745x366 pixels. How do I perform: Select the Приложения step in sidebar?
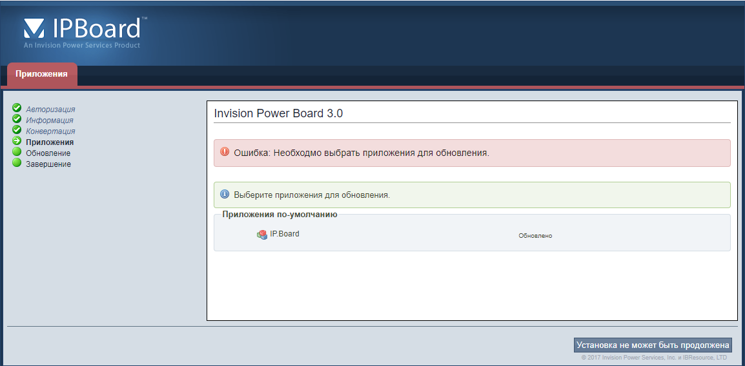click(x=50, y=142)
